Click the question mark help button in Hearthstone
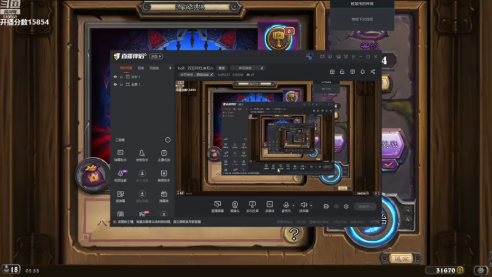492x277 pixels. 294,234
